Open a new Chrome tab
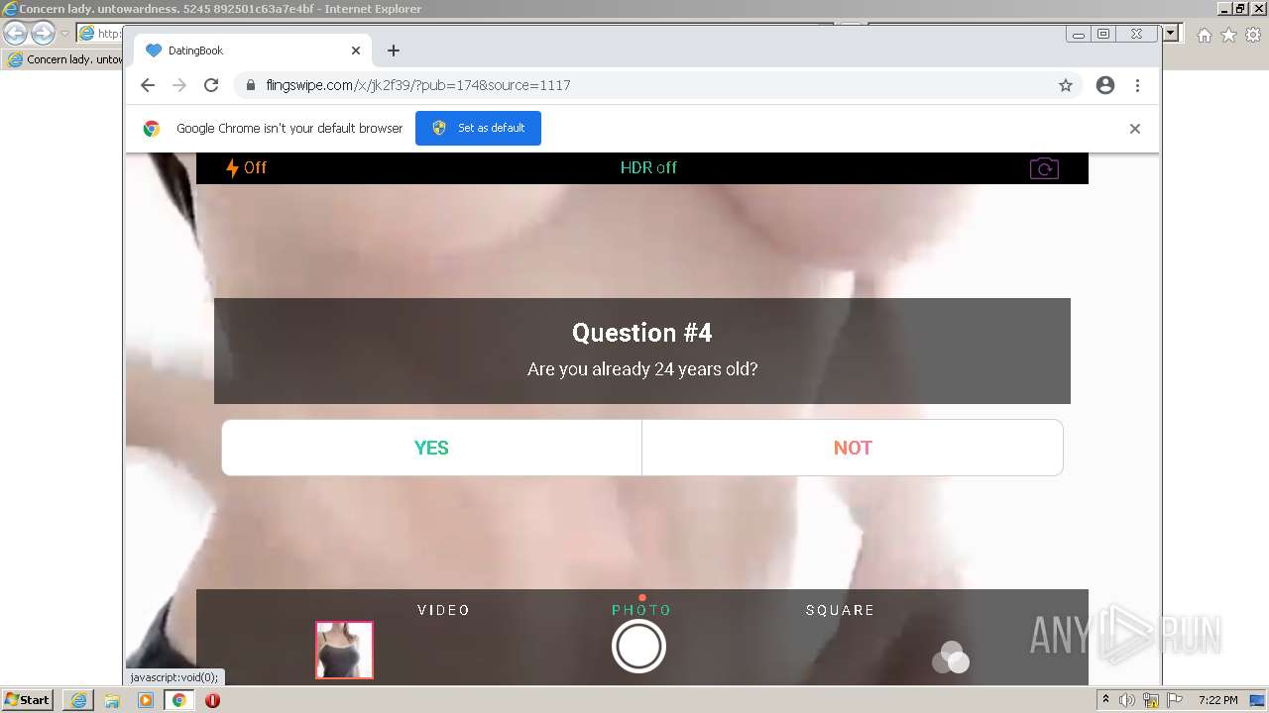 tap(394, 51)
